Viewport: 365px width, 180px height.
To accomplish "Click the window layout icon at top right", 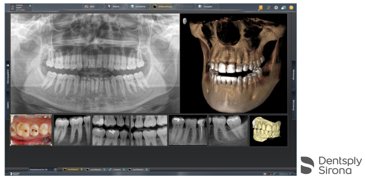I will (x=283, y=7).
